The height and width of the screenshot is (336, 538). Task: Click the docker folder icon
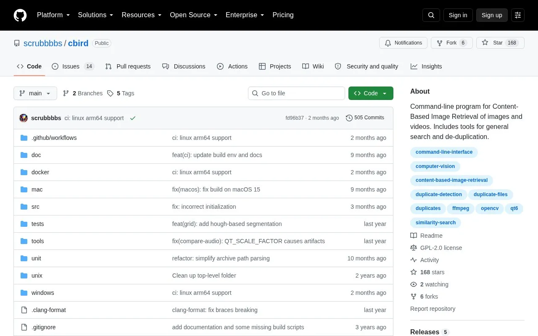[x=24, y=172]
